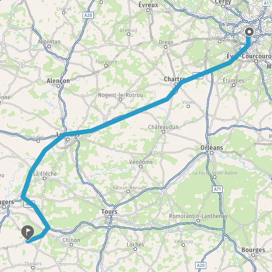Click the Chinon town marker

(x=71, y=245)
